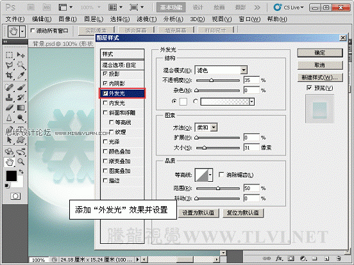This screenshot has height=265, width=354.
Task: Launch Bridge from application bar
Action: (31, 8)
